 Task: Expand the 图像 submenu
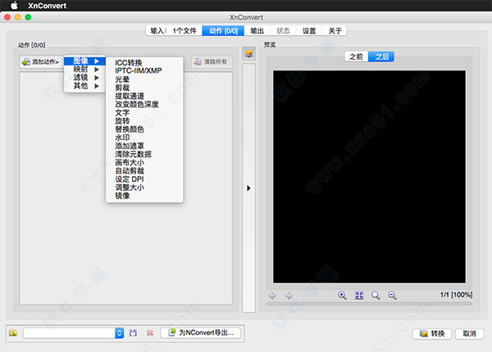coord(85,61)
